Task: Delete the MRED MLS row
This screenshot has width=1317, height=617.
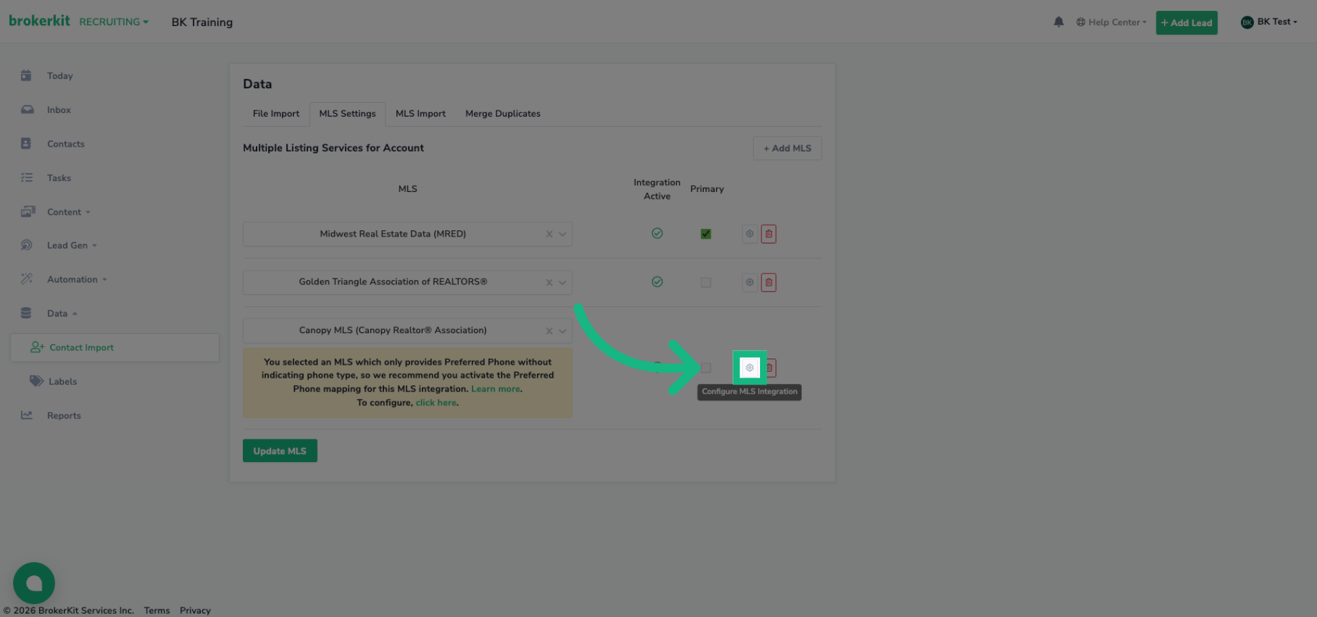Action: coord(769,234)
